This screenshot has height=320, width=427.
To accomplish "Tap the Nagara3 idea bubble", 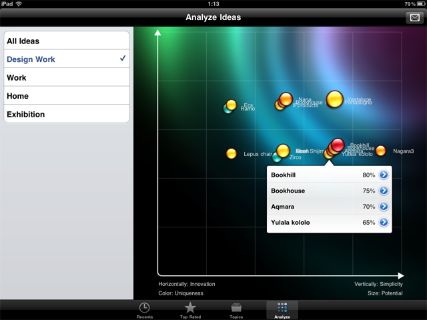I will [x=381, y=151].
